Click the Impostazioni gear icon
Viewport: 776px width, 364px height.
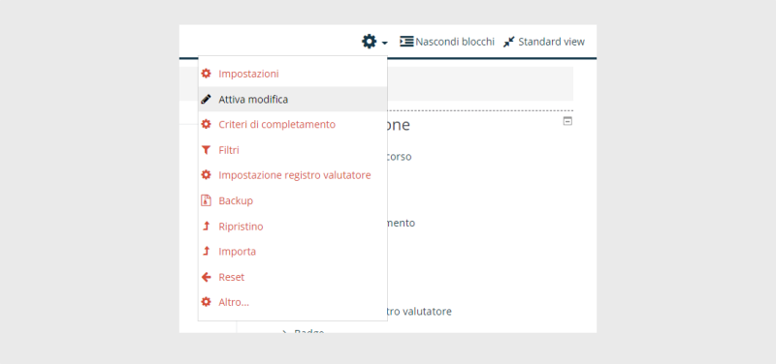point(206,74)
